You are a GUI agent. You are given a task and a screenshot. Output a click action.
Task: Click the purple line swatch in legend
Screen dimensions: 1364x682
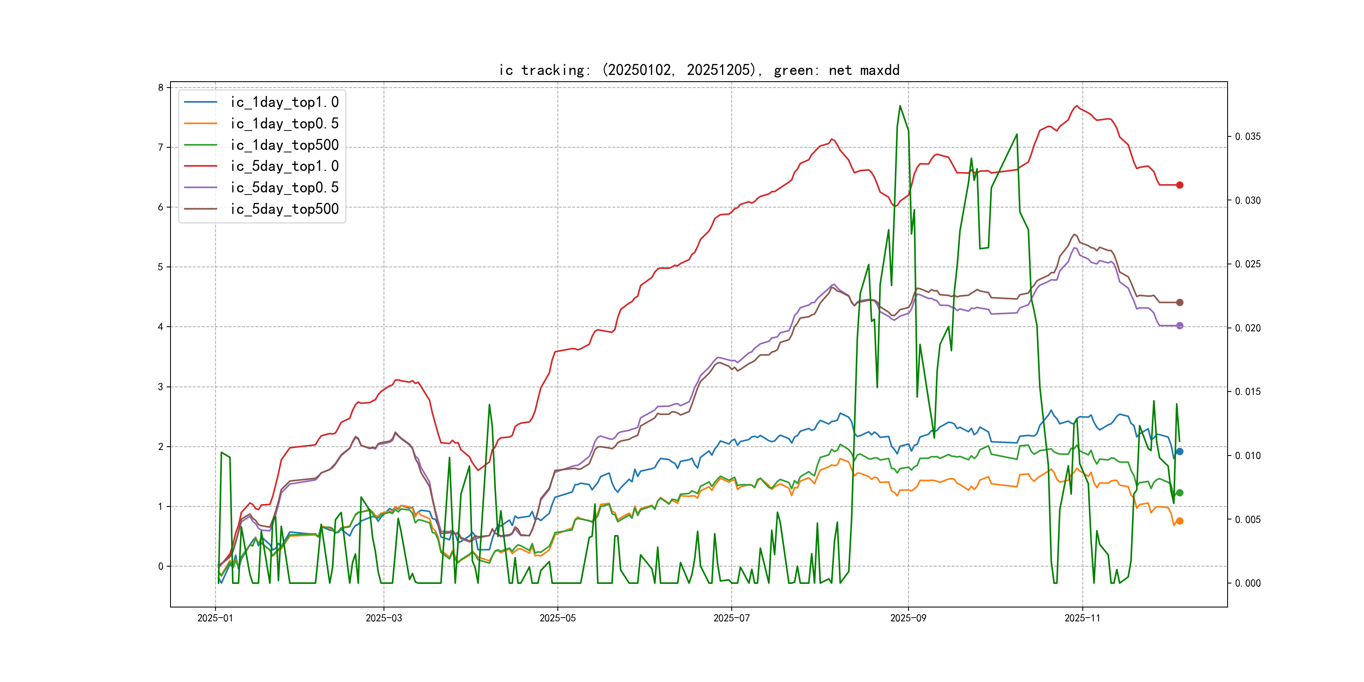tap(201, 187)
